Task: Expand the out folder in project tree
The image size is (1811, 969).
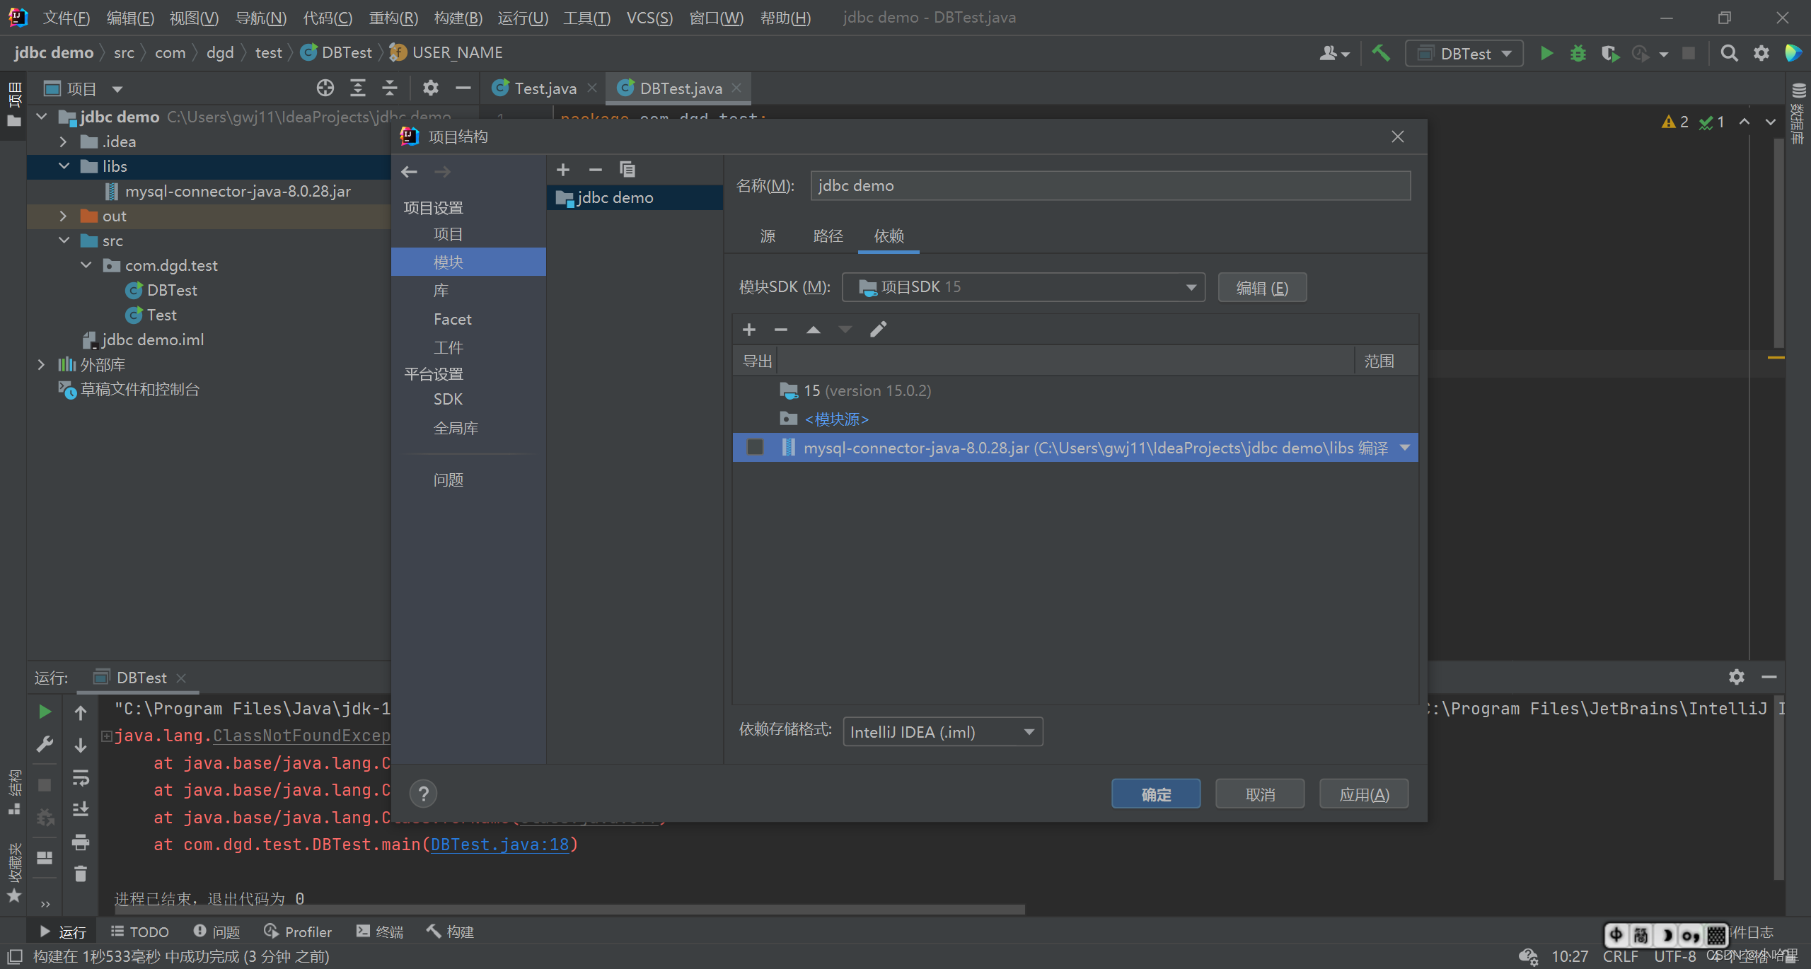Action: pyautogui.click(x=63, y=216)
